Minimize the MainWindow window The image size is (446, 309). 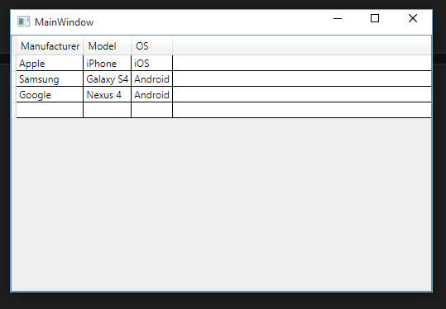click(338, 18)
